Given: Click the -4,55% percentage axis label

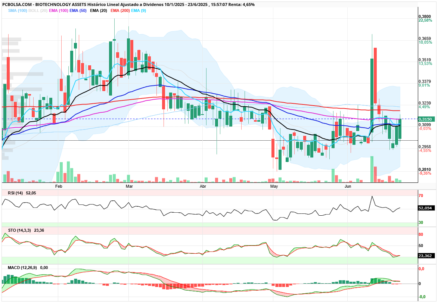Looking at the screenshot, I should click(x=425, y=150).
